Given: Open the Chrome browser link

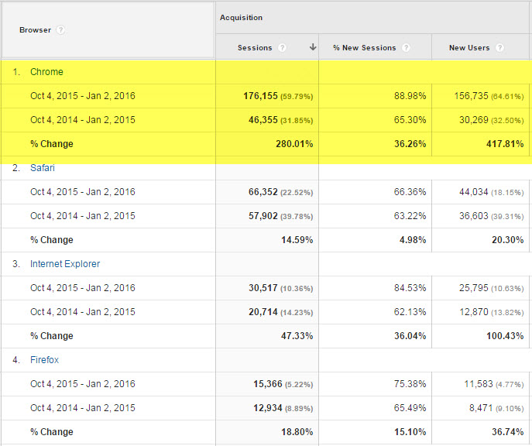Looking at the screenshot, I should [x=46, y=72].
